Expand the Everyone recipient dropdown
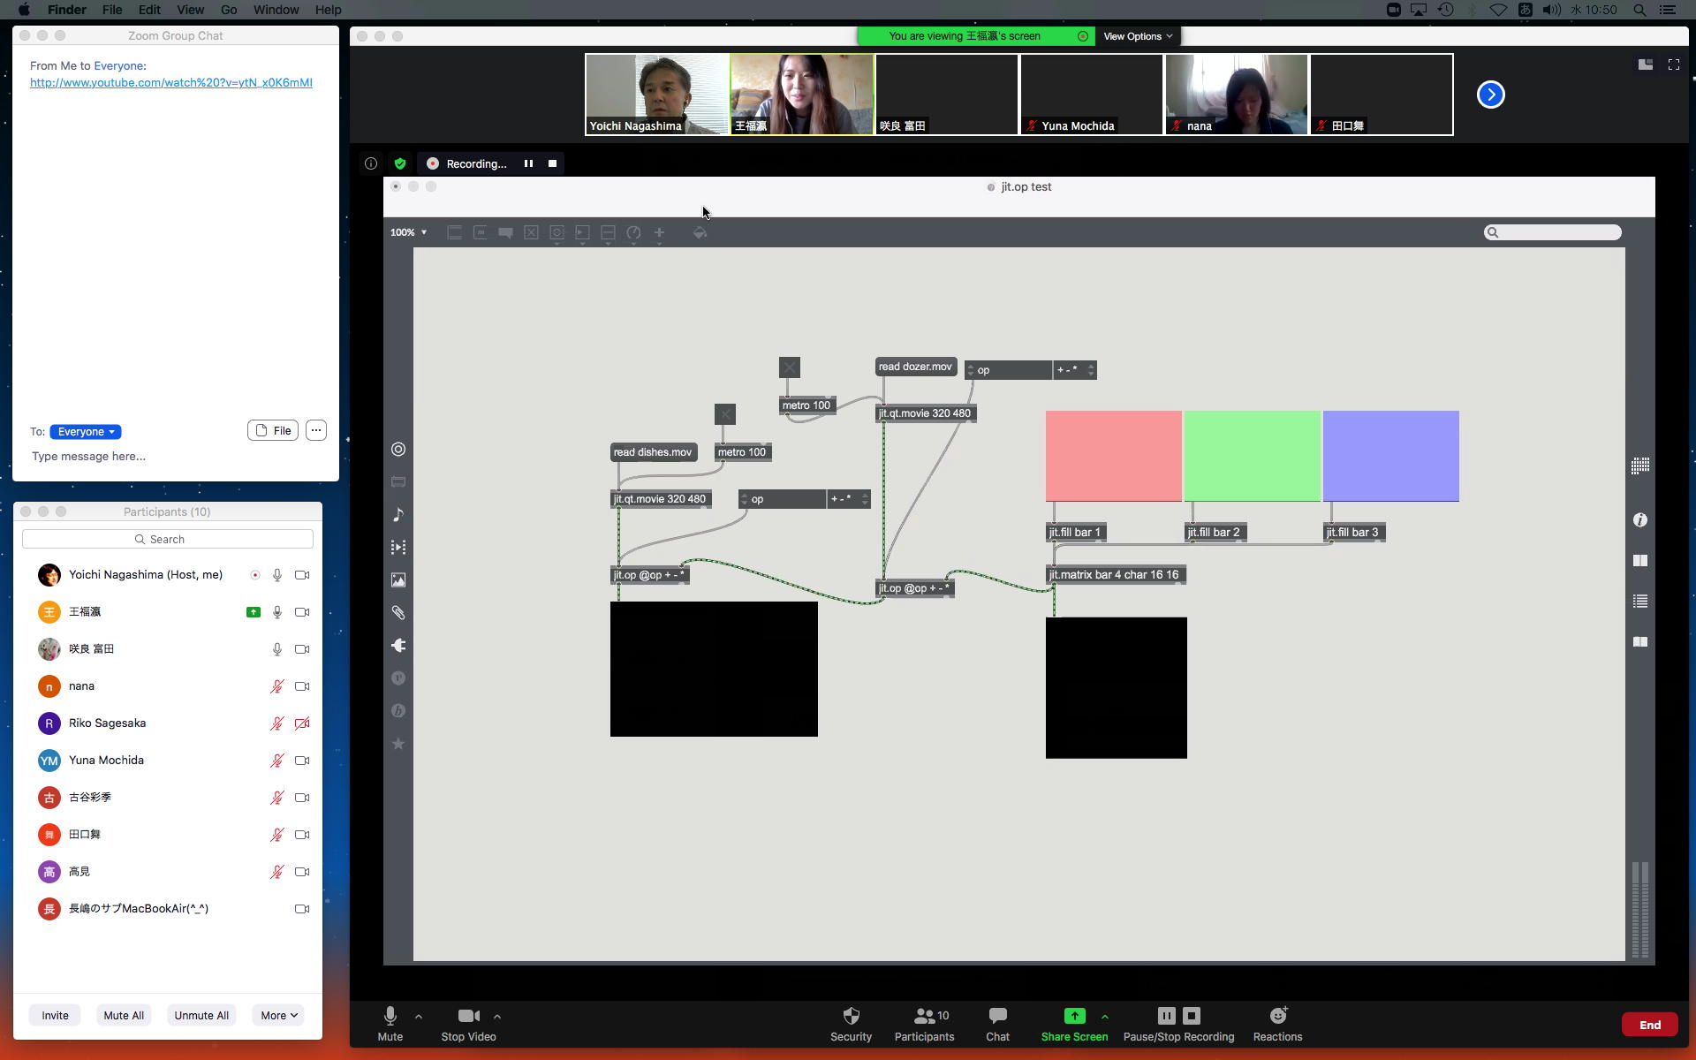Viewport: 1696px width, 1060px height. pyautogui.click(x=86, y=432)
